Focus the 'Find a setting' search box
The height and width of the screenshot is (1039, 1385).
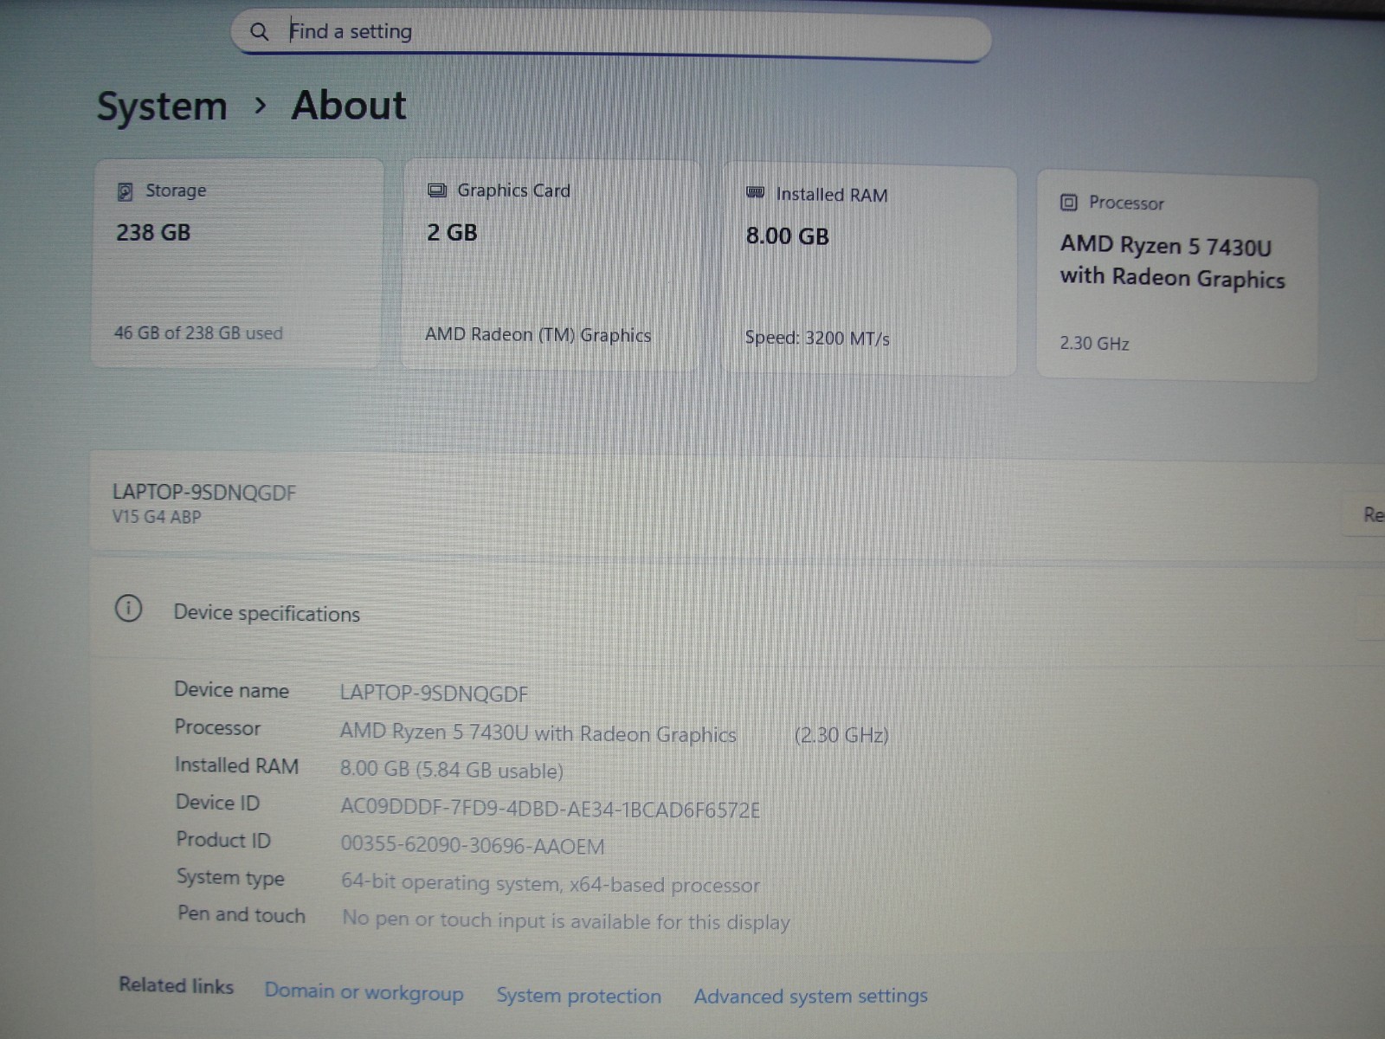pos(611,36)
